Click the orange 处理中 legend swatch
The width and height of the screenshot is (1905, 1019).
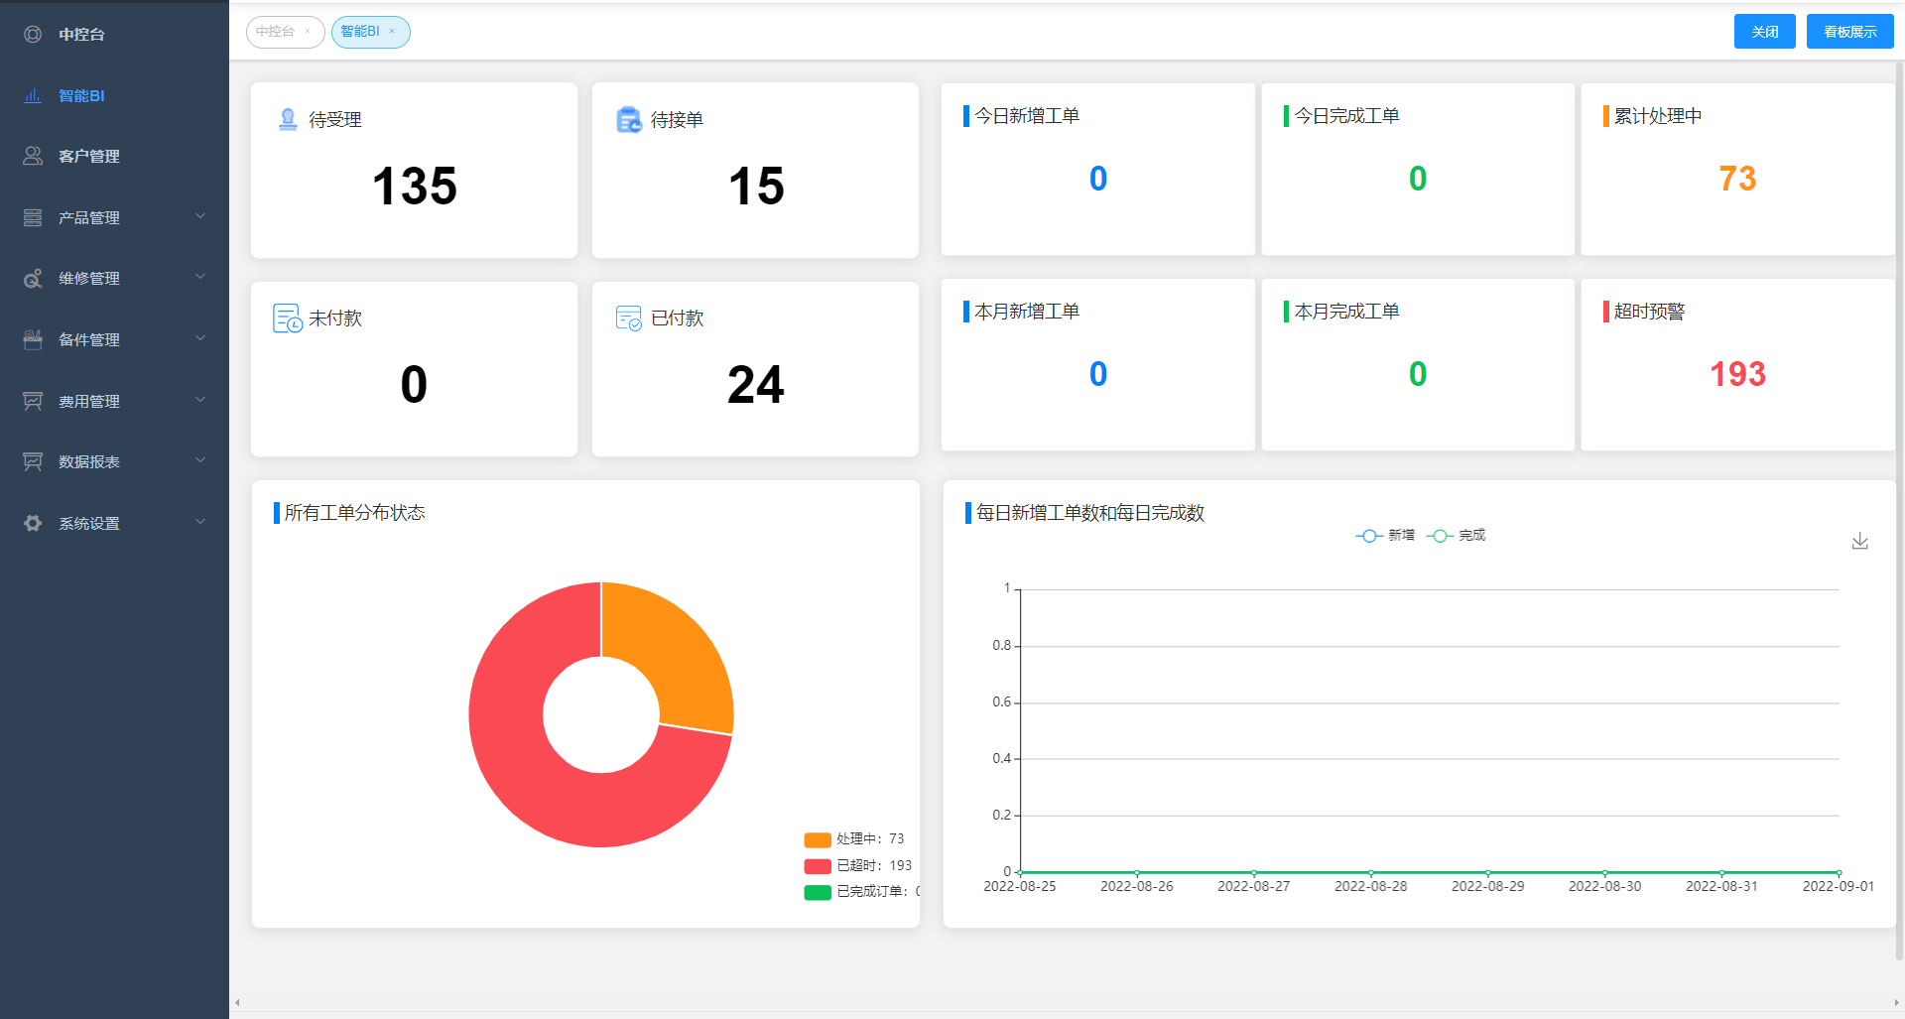tap(818, 840)
